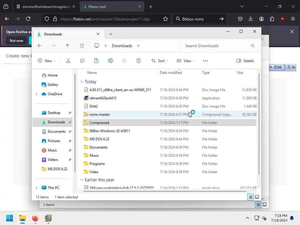This screenshot has height=225, width=300.
Task: Open Pictures in navigation pane
Action: pos(54,141)
